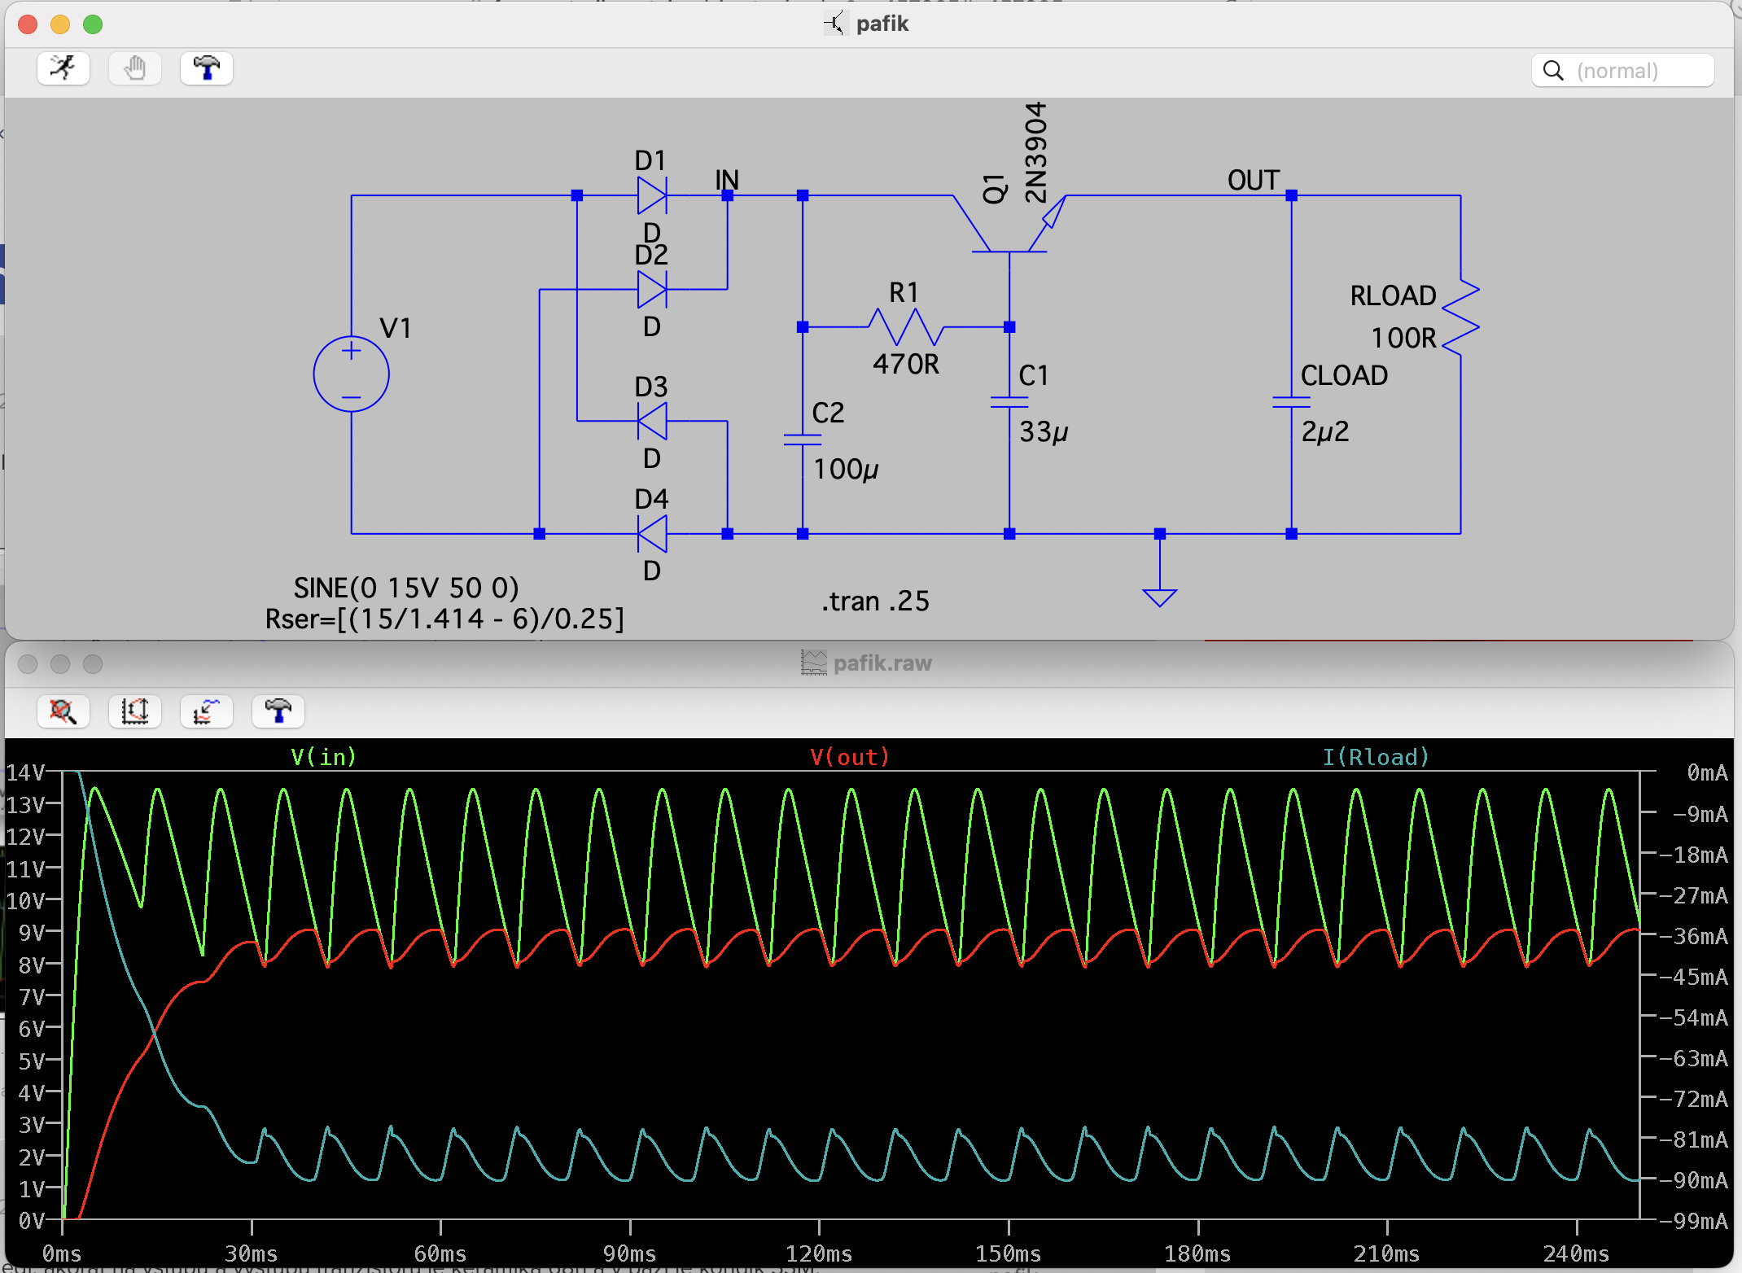Image resolution: width=1742 pixels, height=1273 pixels.
Task: Click the RLOAD 100R resistor symbol
Action: point(1460,317)
